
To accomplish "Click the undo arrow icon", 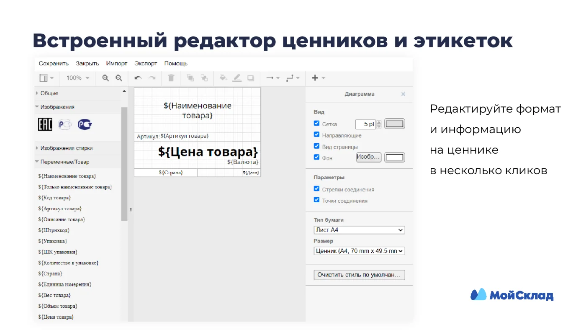I will pyautogui.click(x=138, y=78).
